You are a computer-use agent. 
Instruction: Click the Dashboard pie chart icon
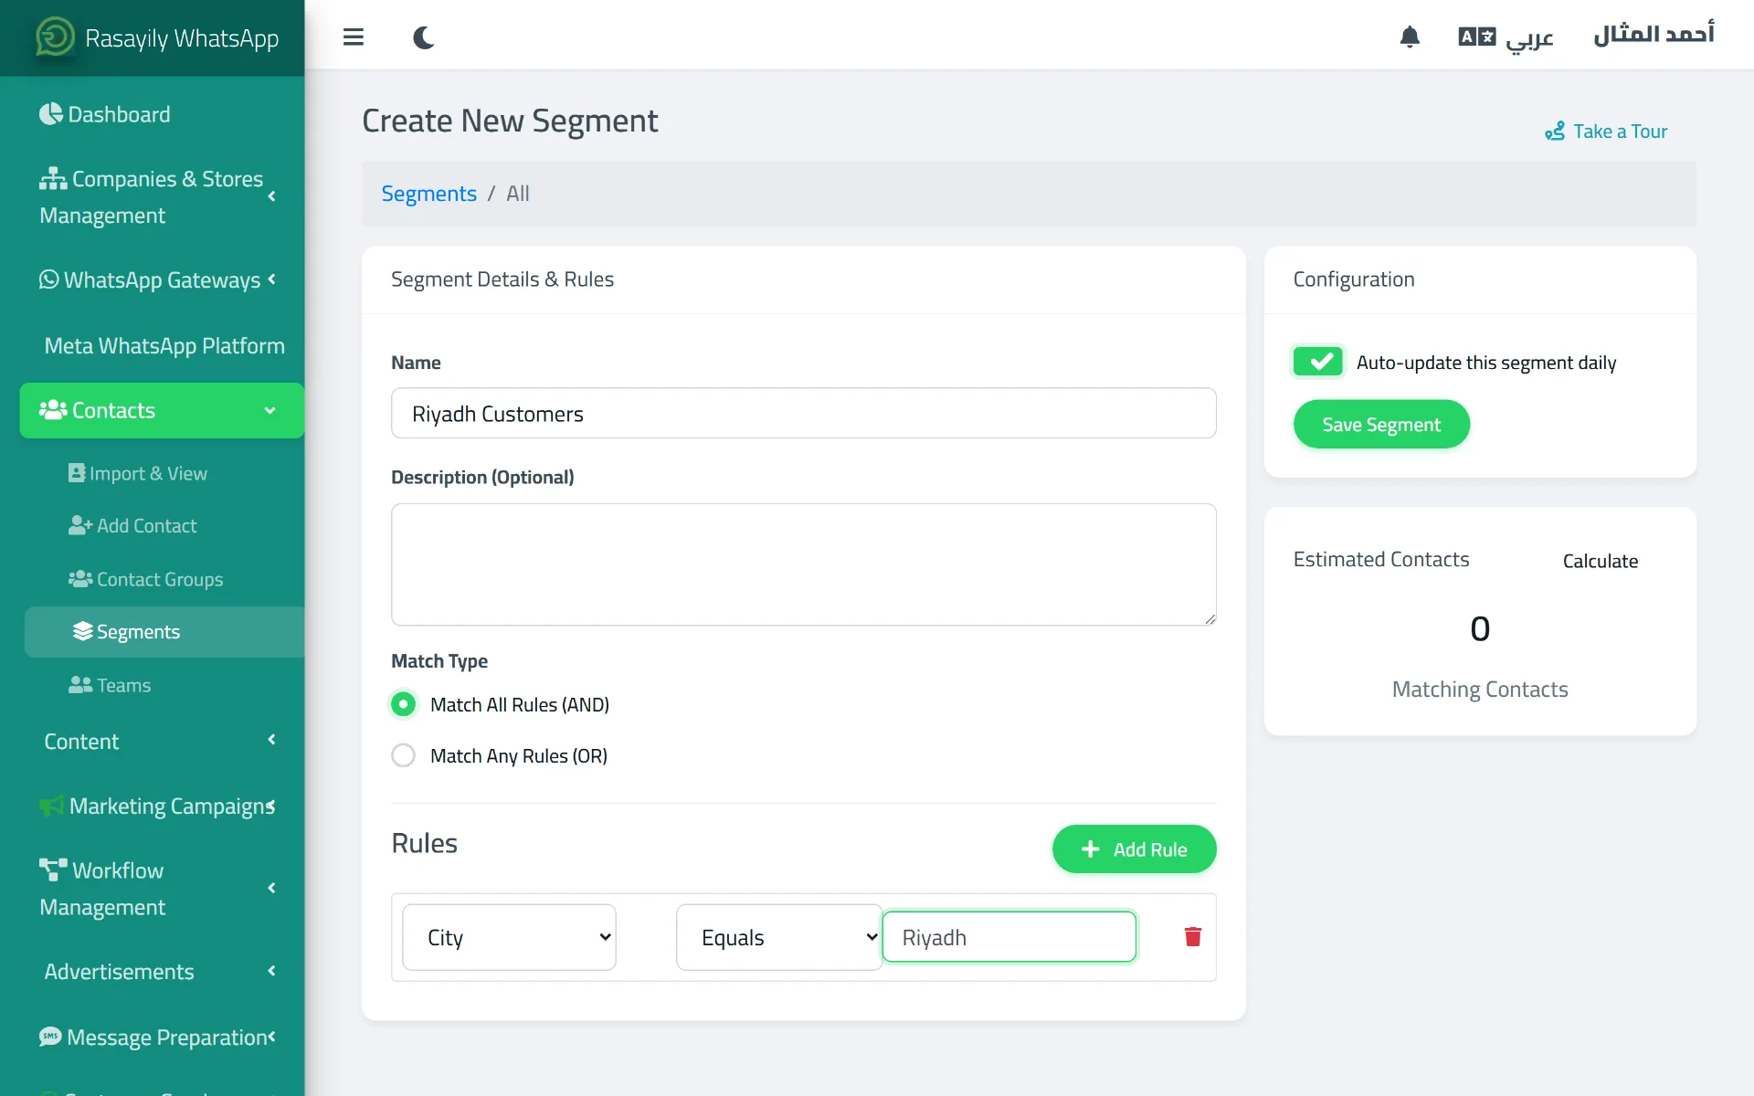(x=51, y=114)
